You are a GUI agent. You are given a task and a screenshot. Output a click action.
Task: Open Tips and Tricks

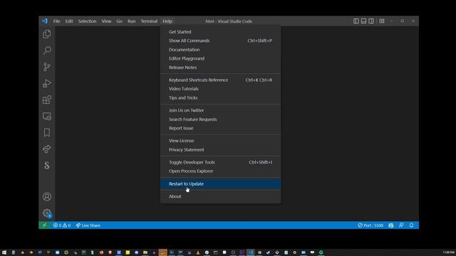[x=220, y=98]
